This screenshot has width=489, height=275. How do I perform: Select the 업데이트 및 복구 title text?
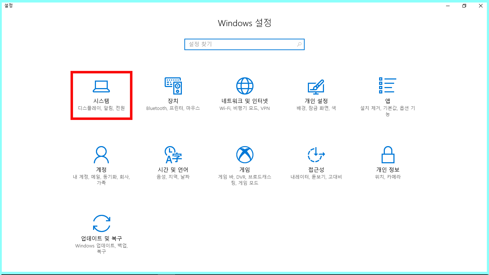coord(101,238)
